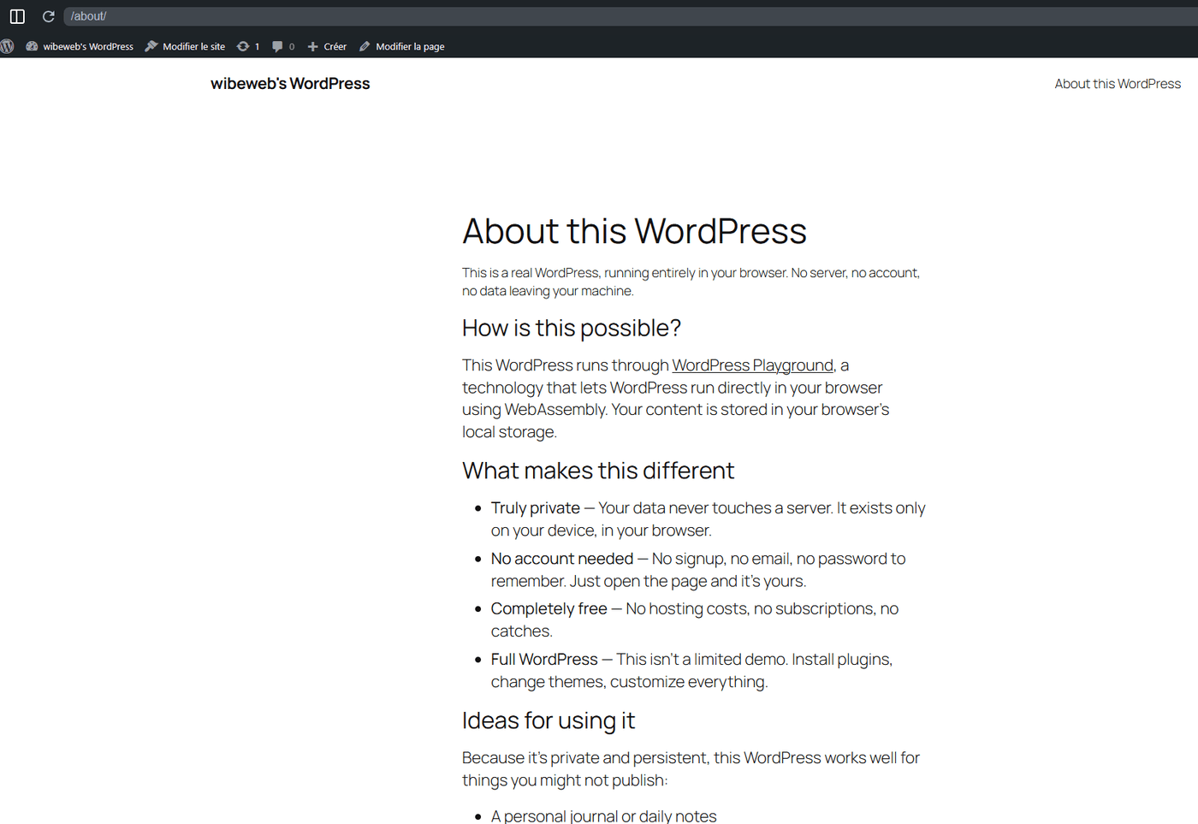
Task: Click the pencil icon for Modifier la page
Action: tap(363, 46)
